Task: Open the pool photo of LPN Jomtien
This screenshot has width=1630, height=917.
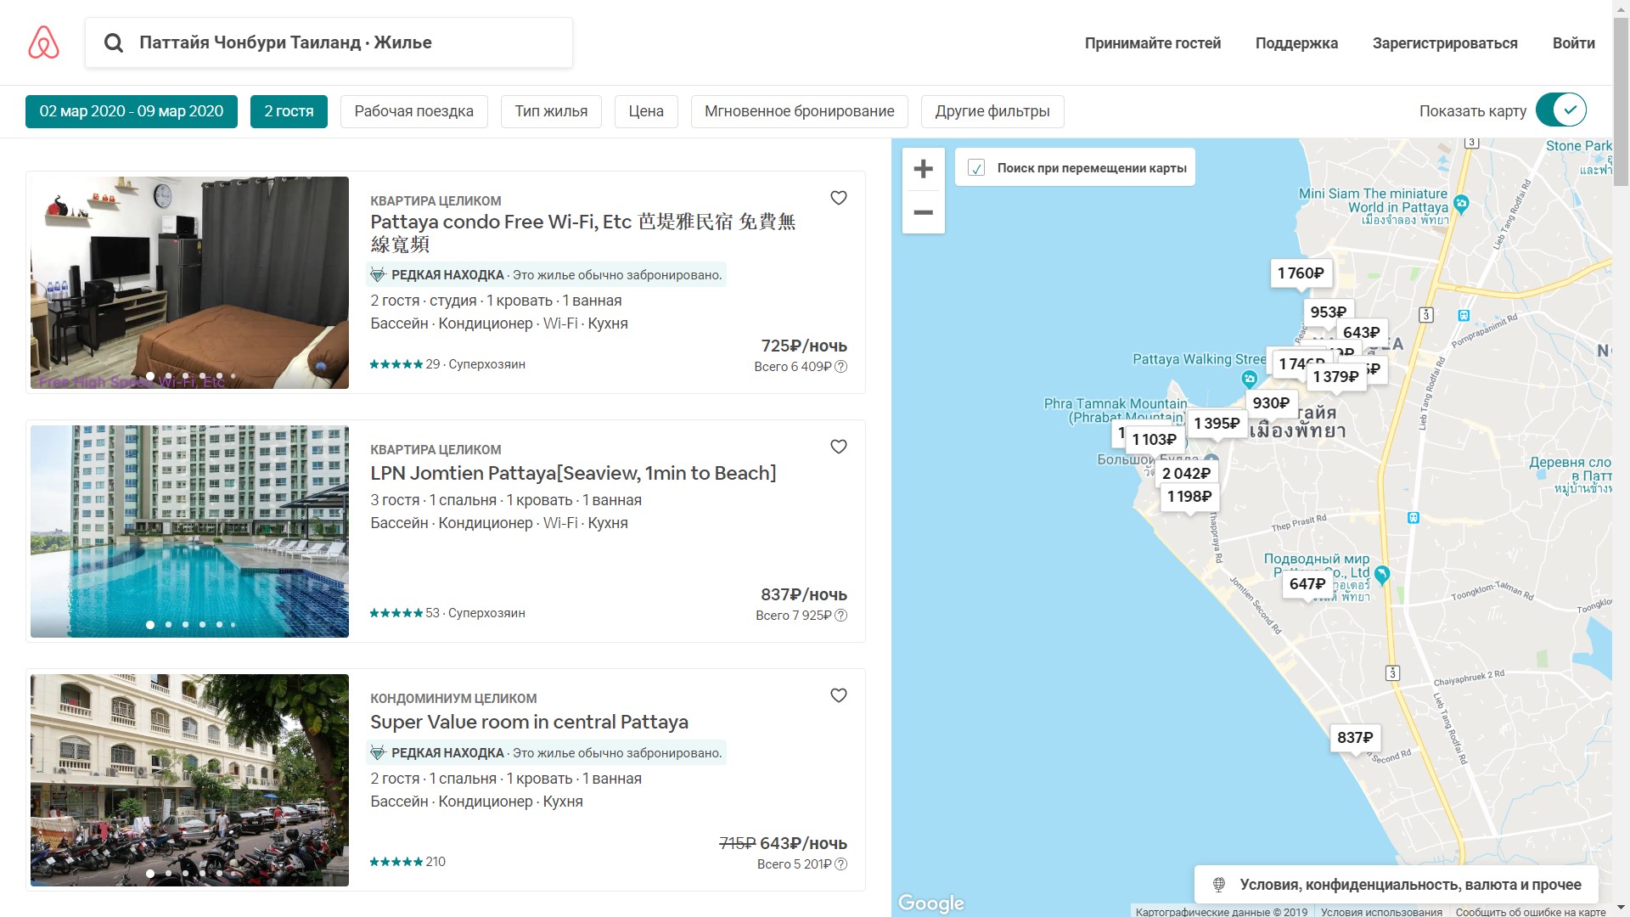Action: tap(189, 532)
